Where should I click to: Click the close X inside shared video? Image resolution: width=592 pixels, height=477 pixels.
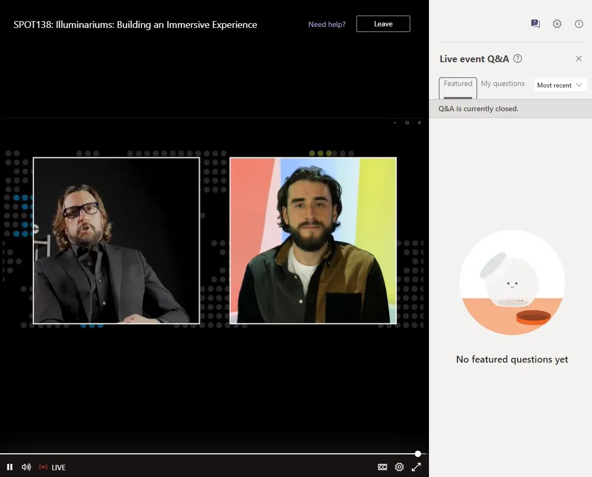(419, 123)
